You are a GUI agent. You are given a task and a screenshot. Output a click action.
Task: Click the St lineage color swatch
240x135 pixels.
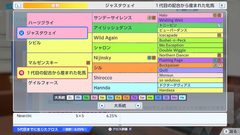[166, 97]
